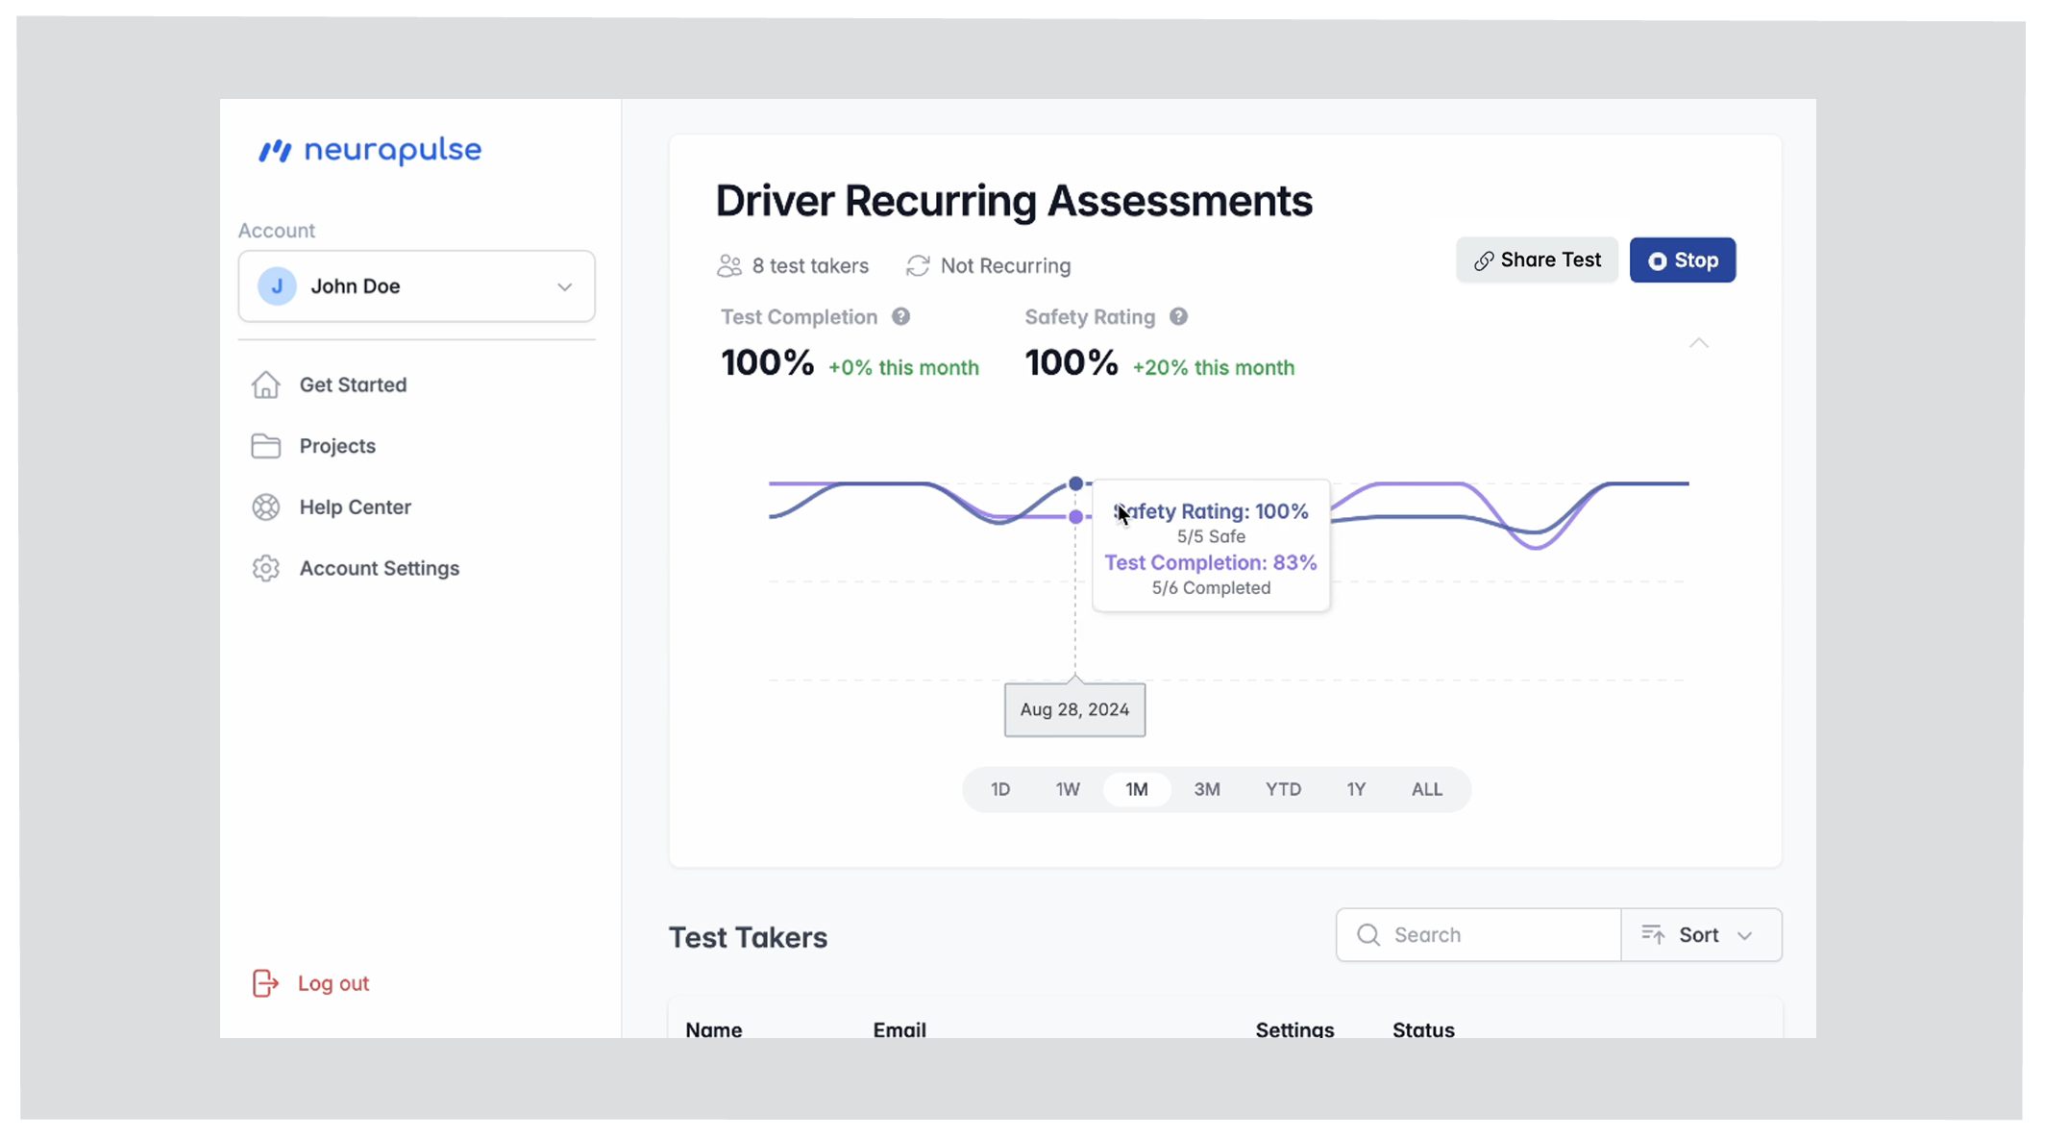This screenshot has width=2045, height=1137.
Task: Click the Get Started home icon
Action: coord(266,384)
